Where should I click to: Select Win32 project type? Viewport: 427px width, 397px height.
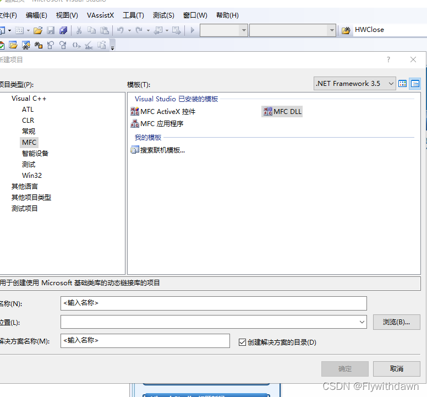tap(32, 176)
